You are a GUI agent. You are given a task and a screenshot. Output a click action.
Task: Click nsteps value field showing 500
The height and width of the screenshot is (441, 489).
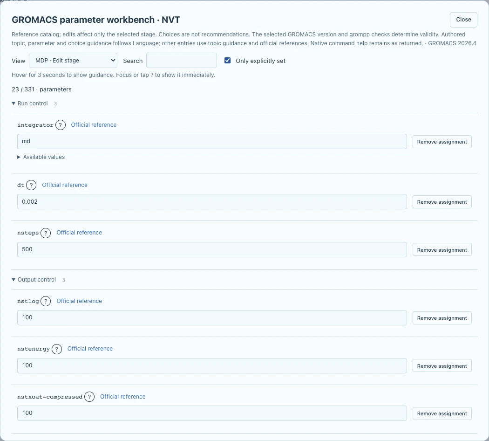pyautogui.click(x=212, y=250)
